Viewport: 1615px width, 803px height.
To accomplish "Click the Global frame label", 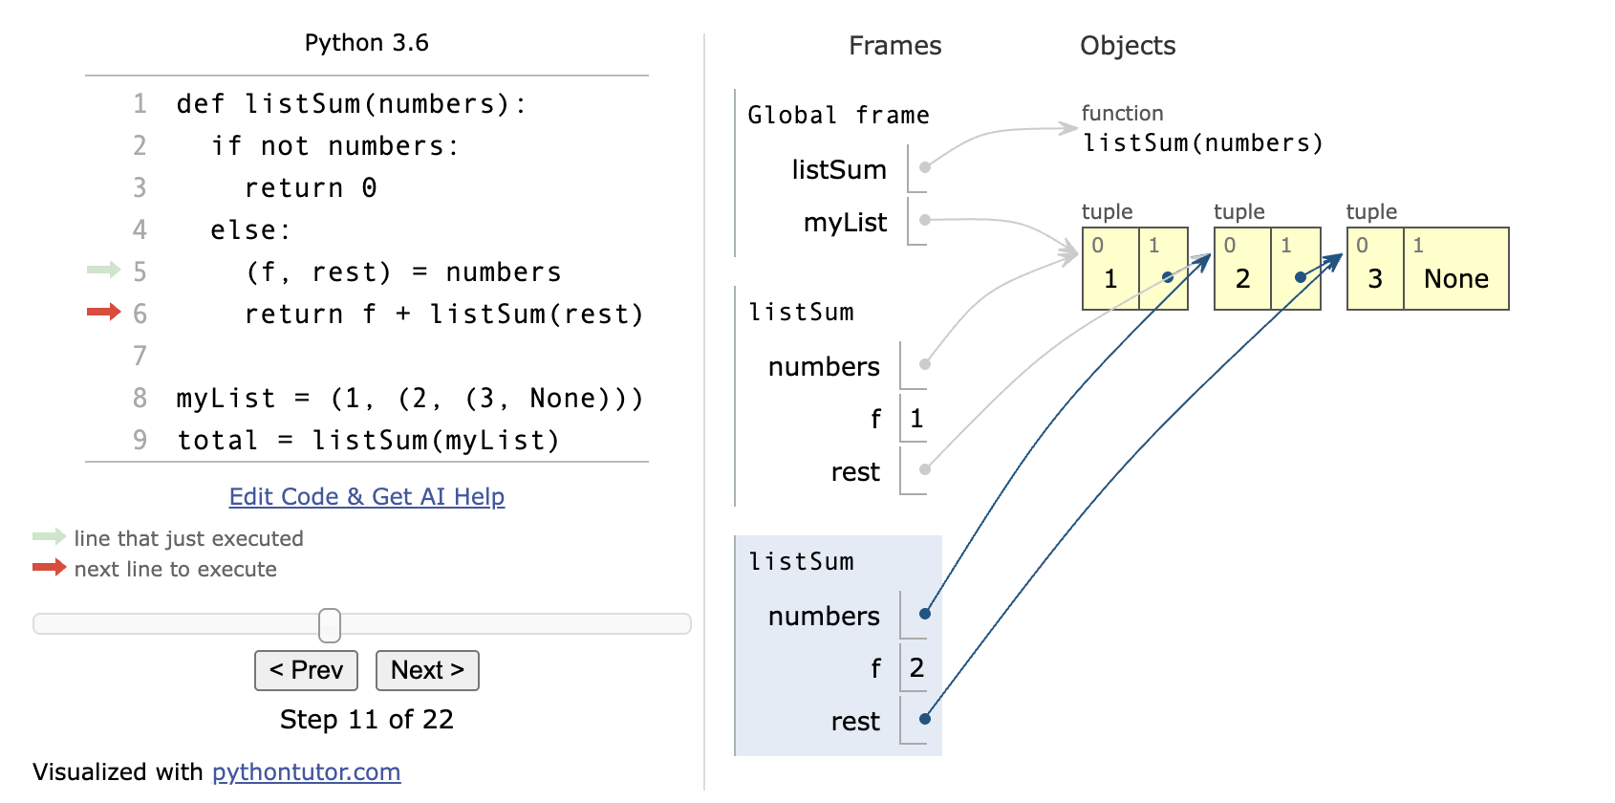I will tap(837, 116).
